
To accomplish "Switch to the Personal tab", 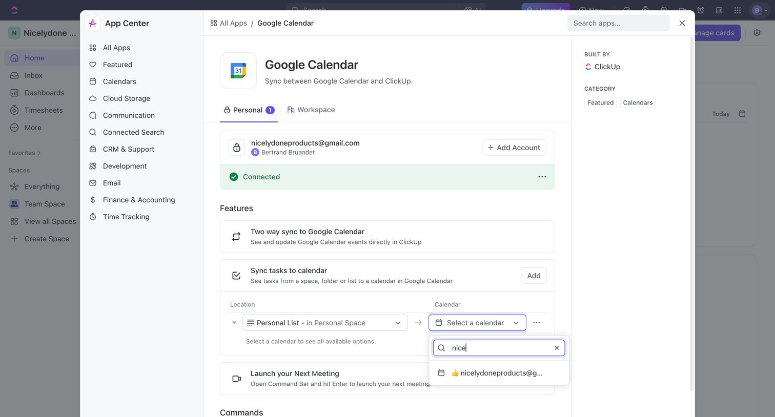I will tap(249, 110).
